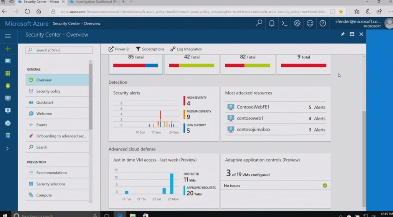The height and width of the screenshot is (217, 393).
Task: Open contosojumpbox attacked resource row
Action: point(276,130)
